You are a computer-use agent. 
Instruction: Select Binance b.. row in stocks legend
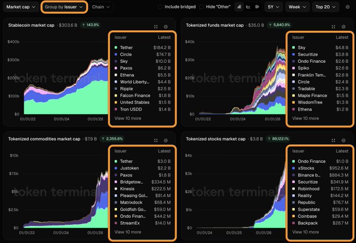(320, 175)
